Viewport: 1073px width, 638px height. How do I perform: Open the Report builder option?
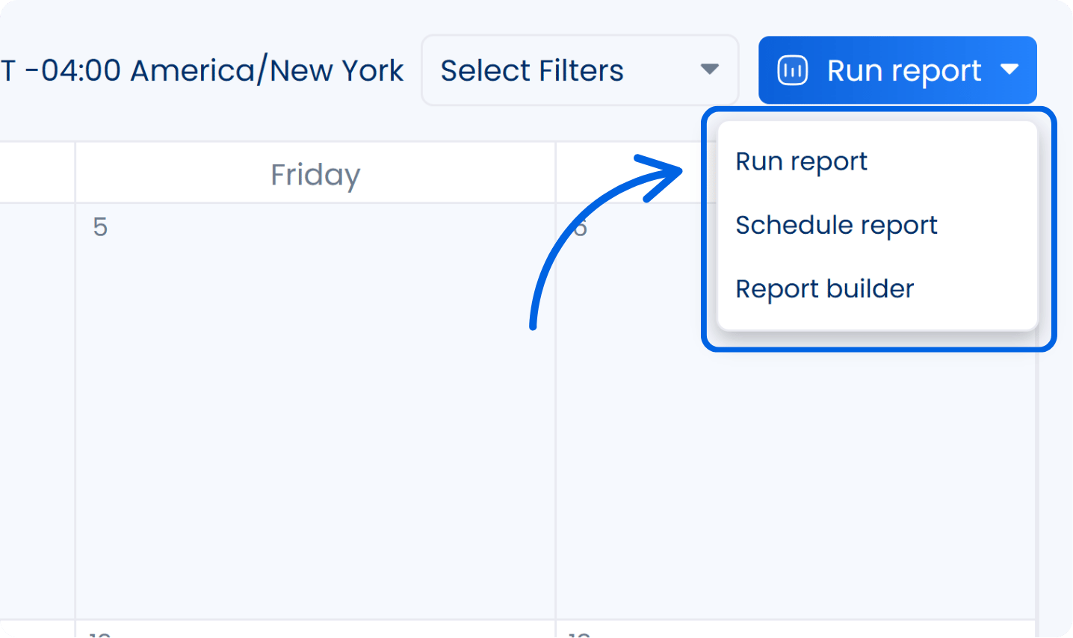click(824, 288)
